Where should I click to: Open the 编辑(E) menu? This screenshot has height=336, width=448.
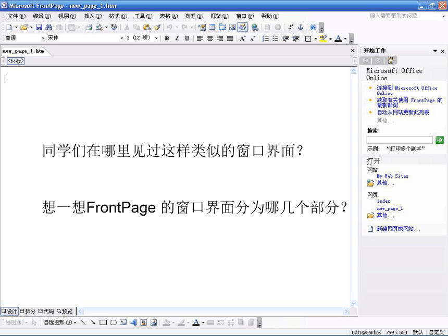pyautogui.click(x=42, y=16)
